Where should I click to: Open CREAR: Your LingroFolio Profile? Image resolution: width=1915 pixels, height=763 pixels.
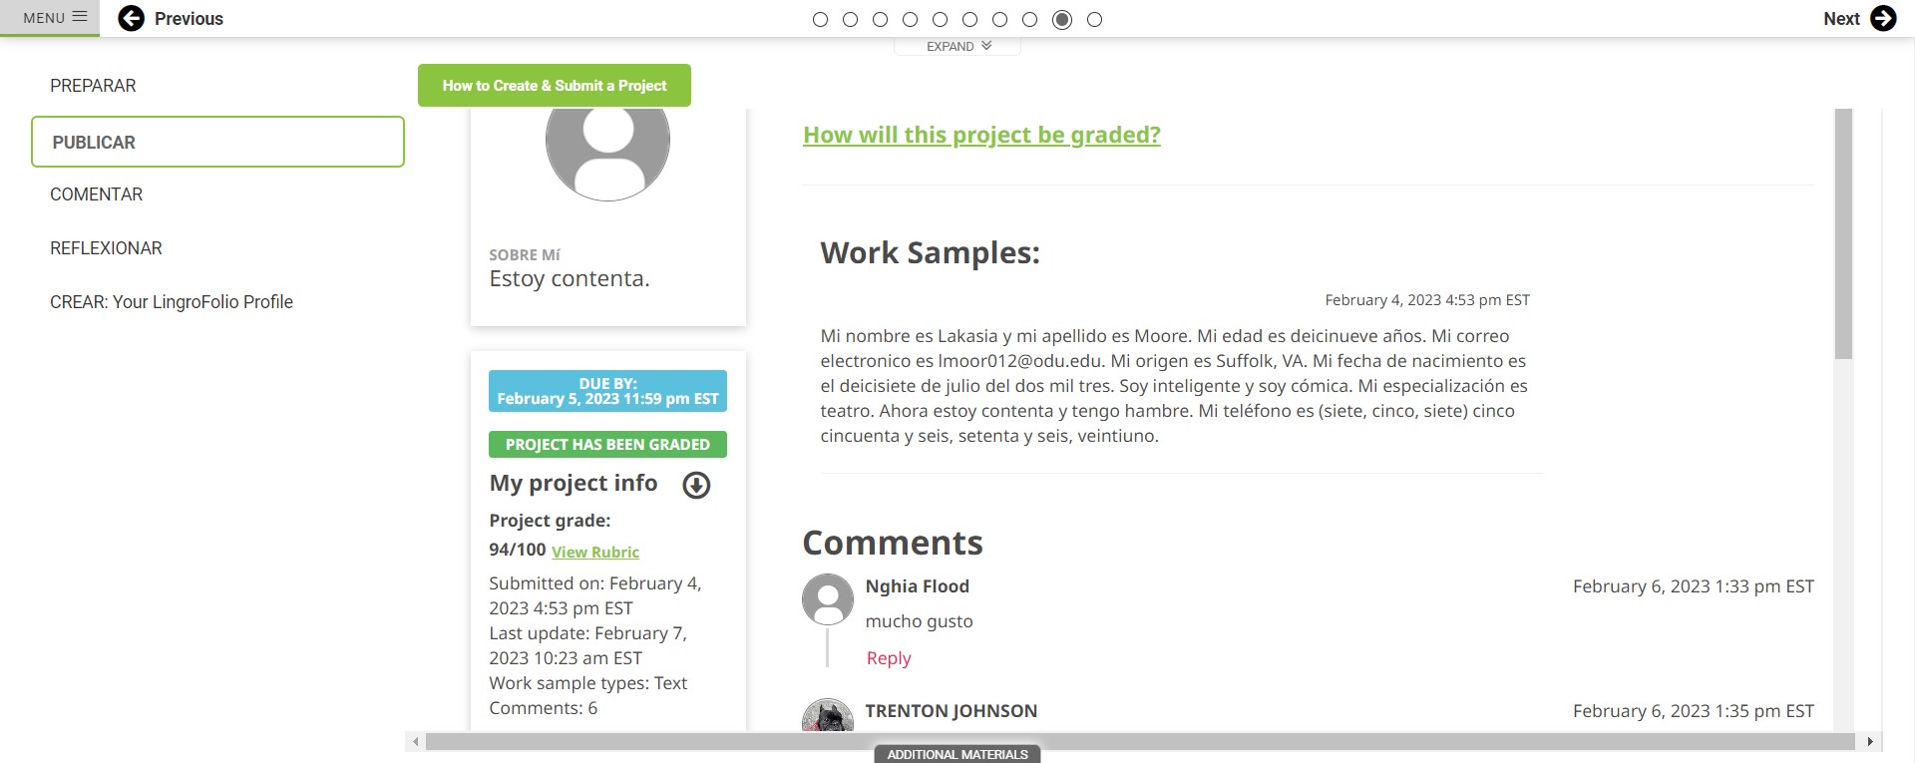(172, 302)
